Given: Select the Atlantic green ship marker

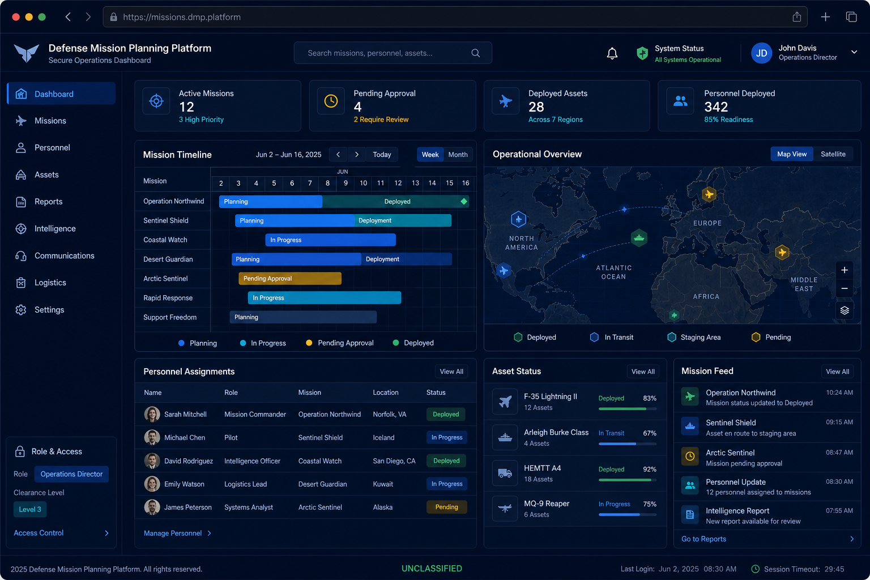Looking at the screenshot, I should click(x=639, y=237).
